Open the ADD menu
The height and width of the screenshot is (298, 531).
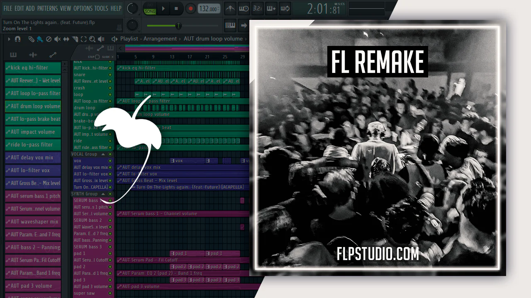tap(30, 8)
